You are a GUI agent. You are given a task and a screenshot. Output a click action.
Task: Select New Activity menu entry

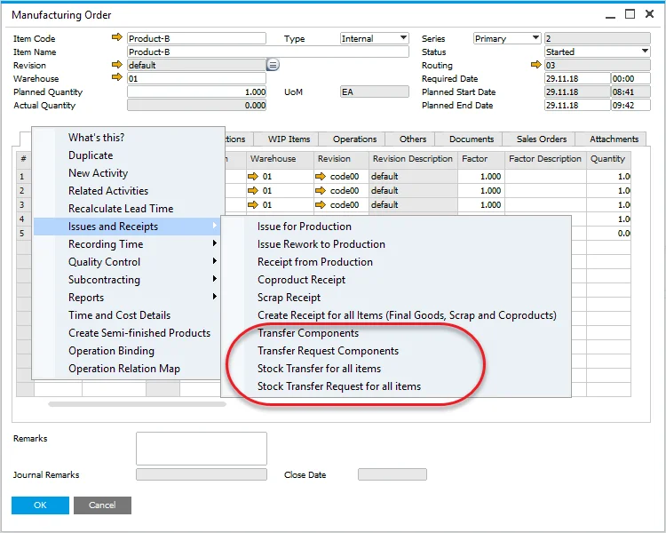(x=98, y=173)
